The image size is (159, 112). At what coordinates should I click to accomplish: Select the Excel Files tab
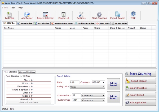42,24
